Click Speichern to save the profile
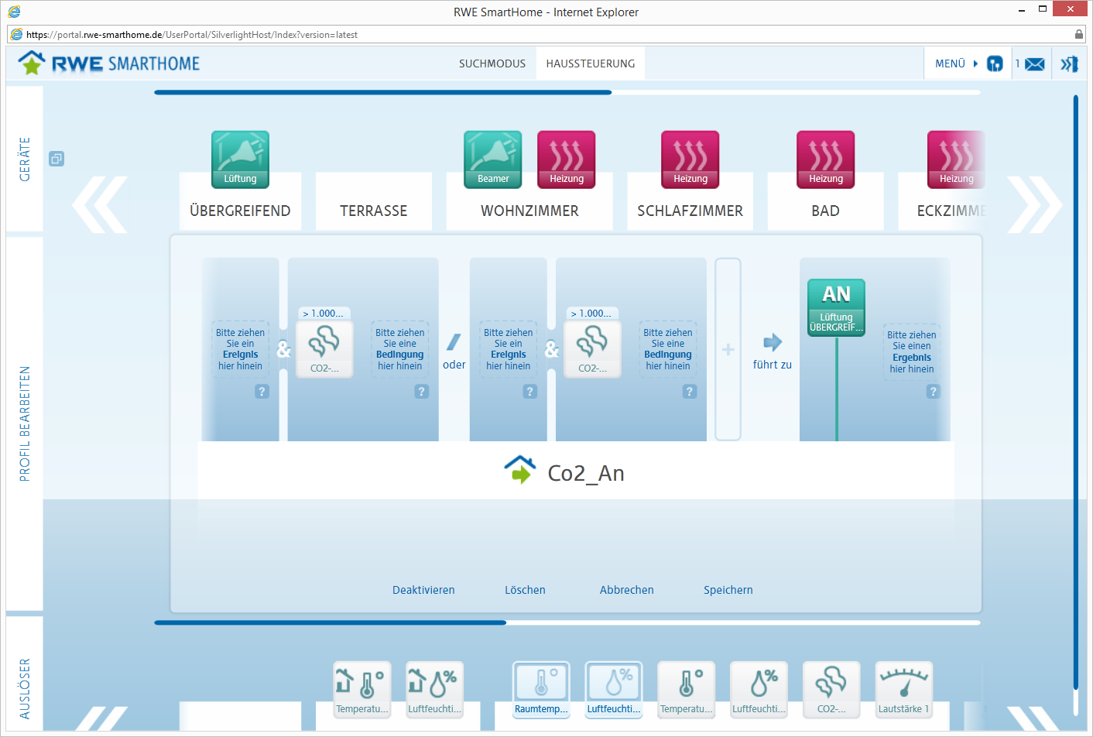Viewport: 1093px width, 737px height. click(x=728, y=590)
